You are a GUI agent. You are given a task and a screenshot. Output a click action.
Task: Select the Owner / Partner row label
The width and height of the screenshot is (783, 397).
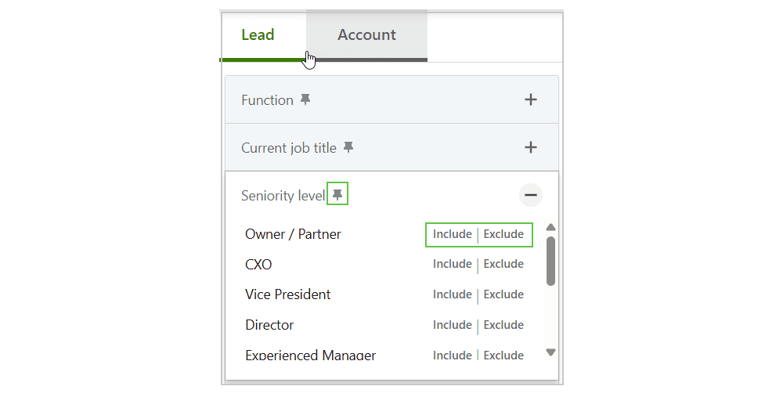(293, 234)
